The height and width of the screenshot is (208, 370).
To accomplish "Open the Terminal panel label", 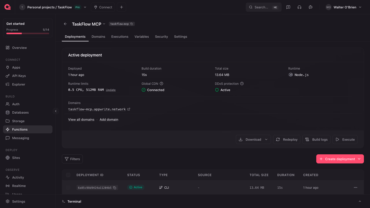I will click(74, 201).
